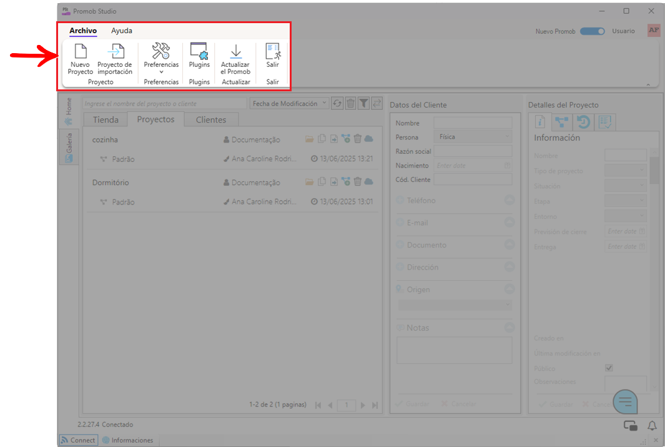Click the screen share icon beside the bell

click(x=630, y=425)
